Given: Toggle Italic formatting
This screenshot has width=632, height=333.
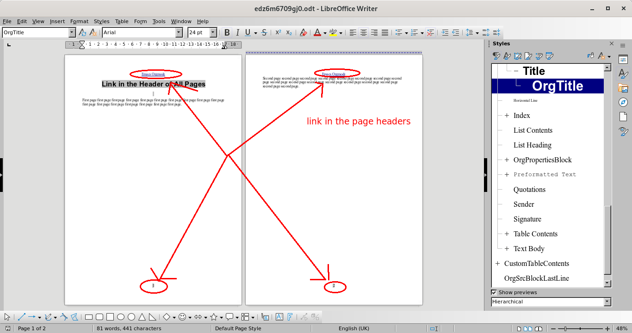Looking at the screenshot, I should [x=237, y=32].
